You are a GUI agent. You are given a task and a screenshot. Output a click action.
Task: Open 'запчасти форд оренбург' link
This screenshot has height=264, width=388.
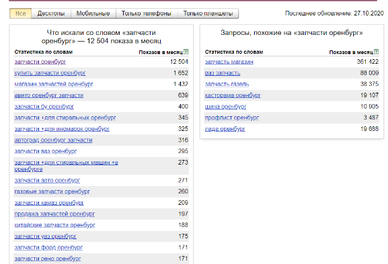pyautogui.click(x=48, y=247)
